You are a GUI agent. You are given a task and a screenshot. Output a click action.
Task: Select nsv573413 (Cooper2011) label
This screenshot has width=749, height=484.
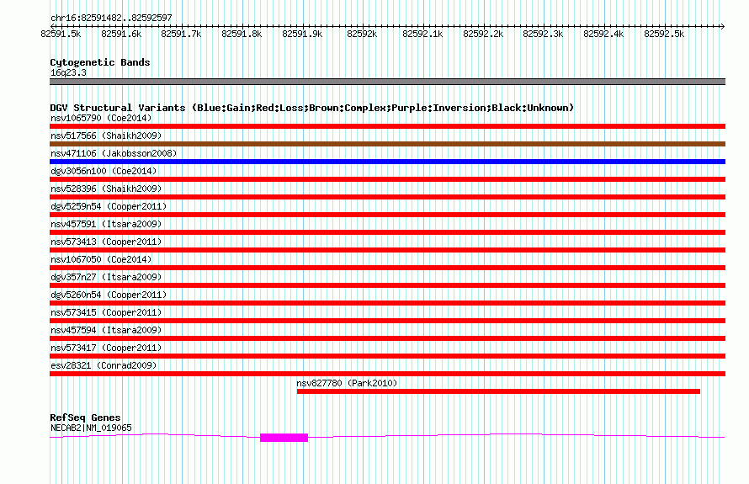[x=106, y=242]
